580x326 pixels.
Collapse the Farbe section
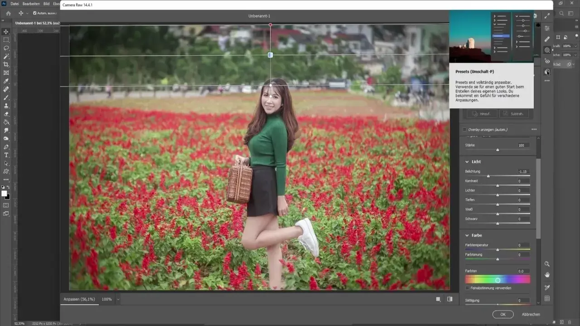coord(467,235)
